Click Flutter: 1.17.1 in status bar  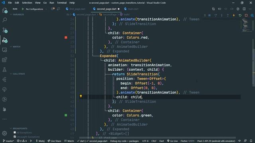(x=187, y=141)
